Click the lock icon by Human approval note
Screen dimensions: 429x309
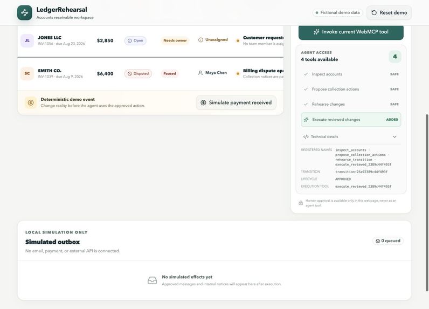coord(301,203)
